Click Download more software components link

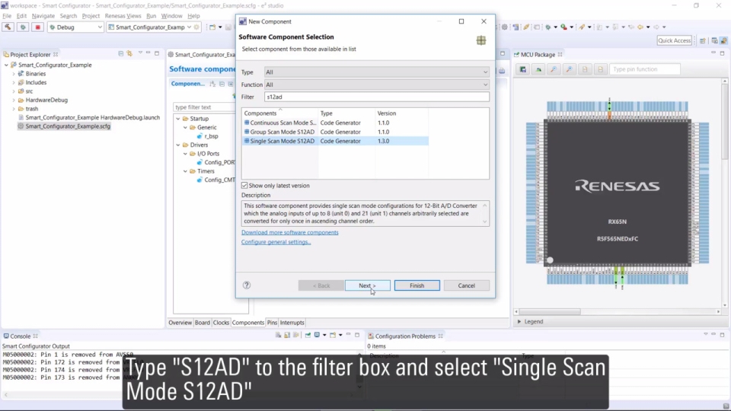pos(290,232)
